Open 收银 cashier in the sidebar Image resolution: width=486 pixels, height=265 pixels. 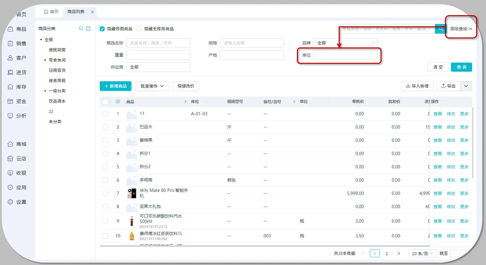[17, 173]
